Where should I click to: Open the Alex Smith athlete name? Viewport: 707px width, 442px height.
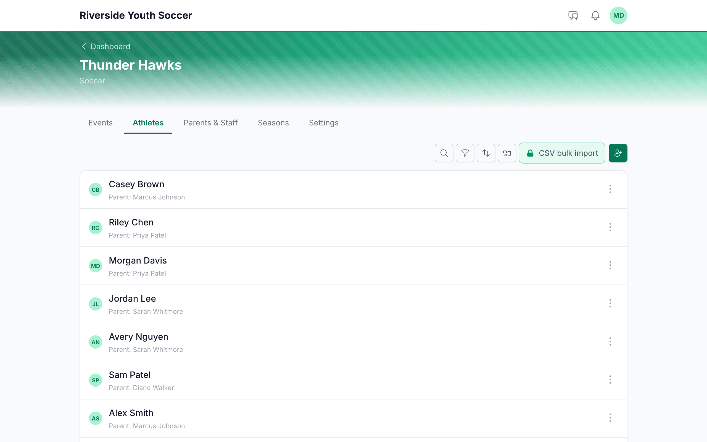[131, 413]
